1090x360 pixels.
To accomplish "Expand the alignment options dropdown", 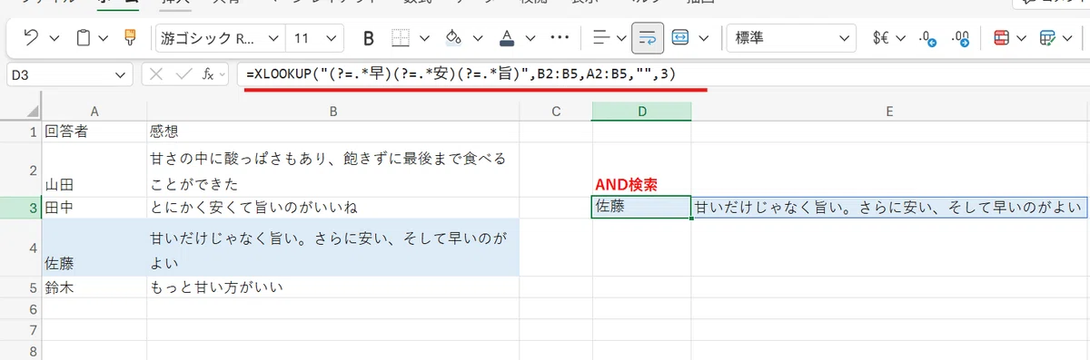I will pos(622,38).
